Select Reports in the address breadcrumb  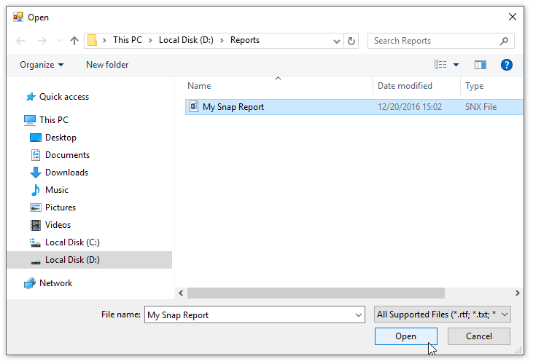[x=245, y=40]
